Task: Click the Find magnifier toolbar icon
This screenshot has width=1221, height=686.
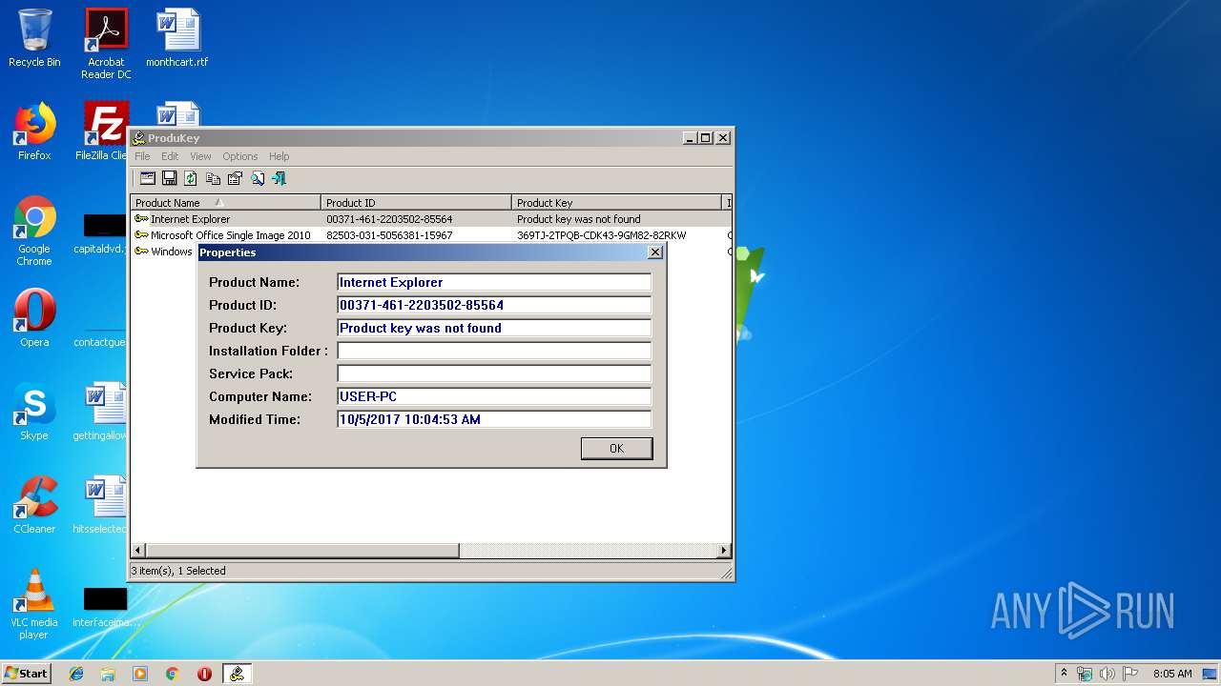Action: 257,178
